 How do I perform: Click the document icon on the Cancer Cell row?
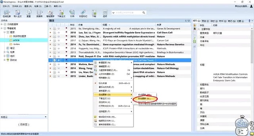click(x=54, y=40)
